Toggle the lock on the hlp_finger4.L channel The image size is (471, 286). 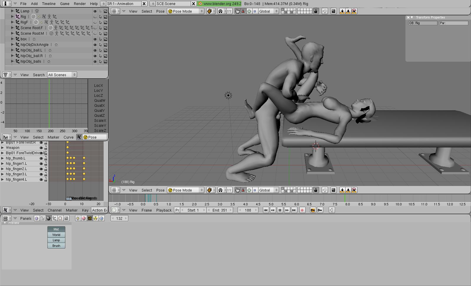(46, 179)
